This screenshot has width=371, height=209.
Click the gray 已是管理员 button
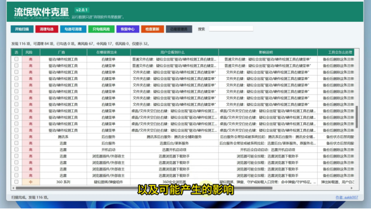179,29
